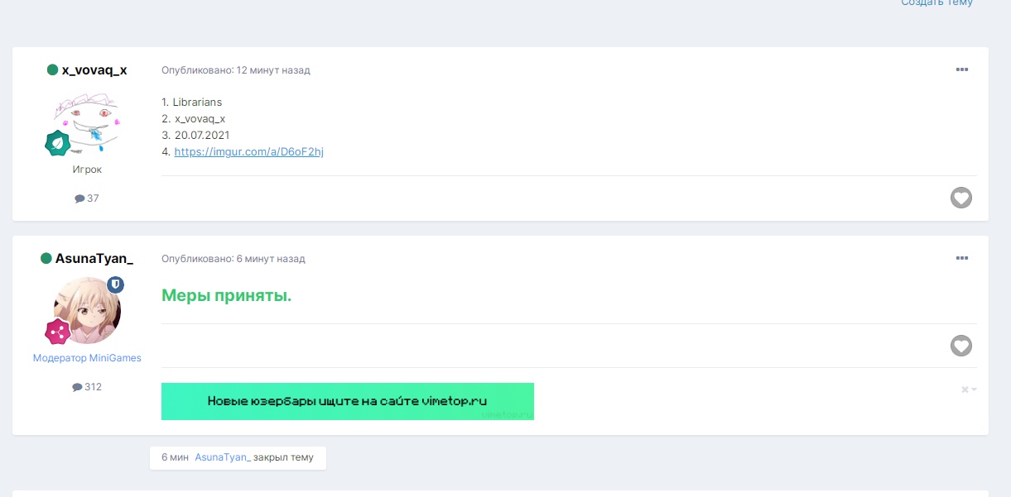The width and height of the screenshot is (1011, 497).
Task: Click the x_vovaq_x username heading
Action: point(94,70)
